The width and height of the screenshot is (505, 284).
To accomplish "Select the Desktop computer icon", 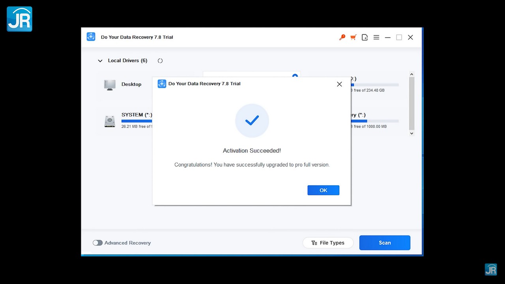I will pos(110,84).
